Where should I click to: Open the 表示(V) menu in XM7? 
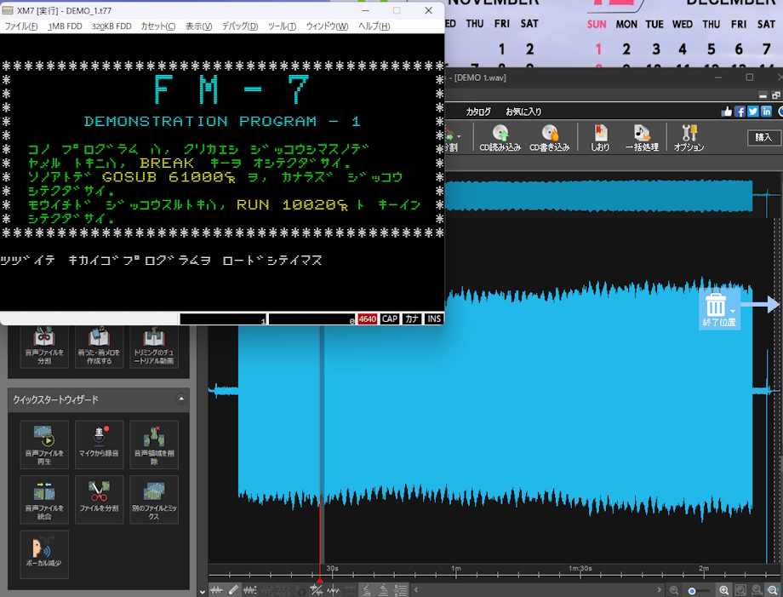tap(199, 26)
